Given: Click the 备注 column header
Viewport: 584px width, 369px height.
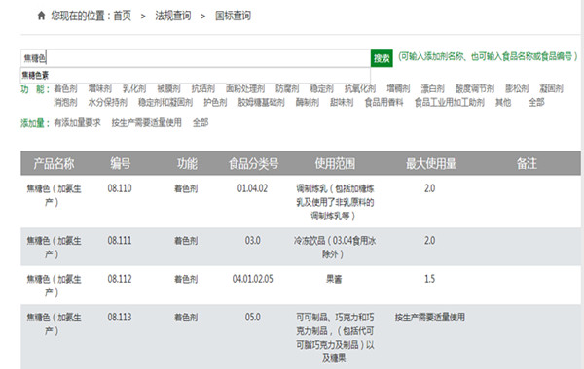Looking at the screenshot, I should pyautogui.click(x=527, y=163).
